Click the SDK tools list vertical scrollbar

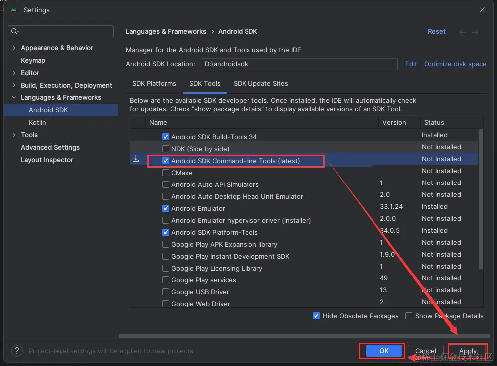pyautogui.click(x=481, y=199)
